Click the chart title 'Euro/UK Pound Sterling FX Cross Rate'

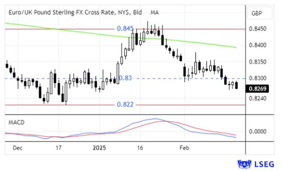tap(61, 13)
